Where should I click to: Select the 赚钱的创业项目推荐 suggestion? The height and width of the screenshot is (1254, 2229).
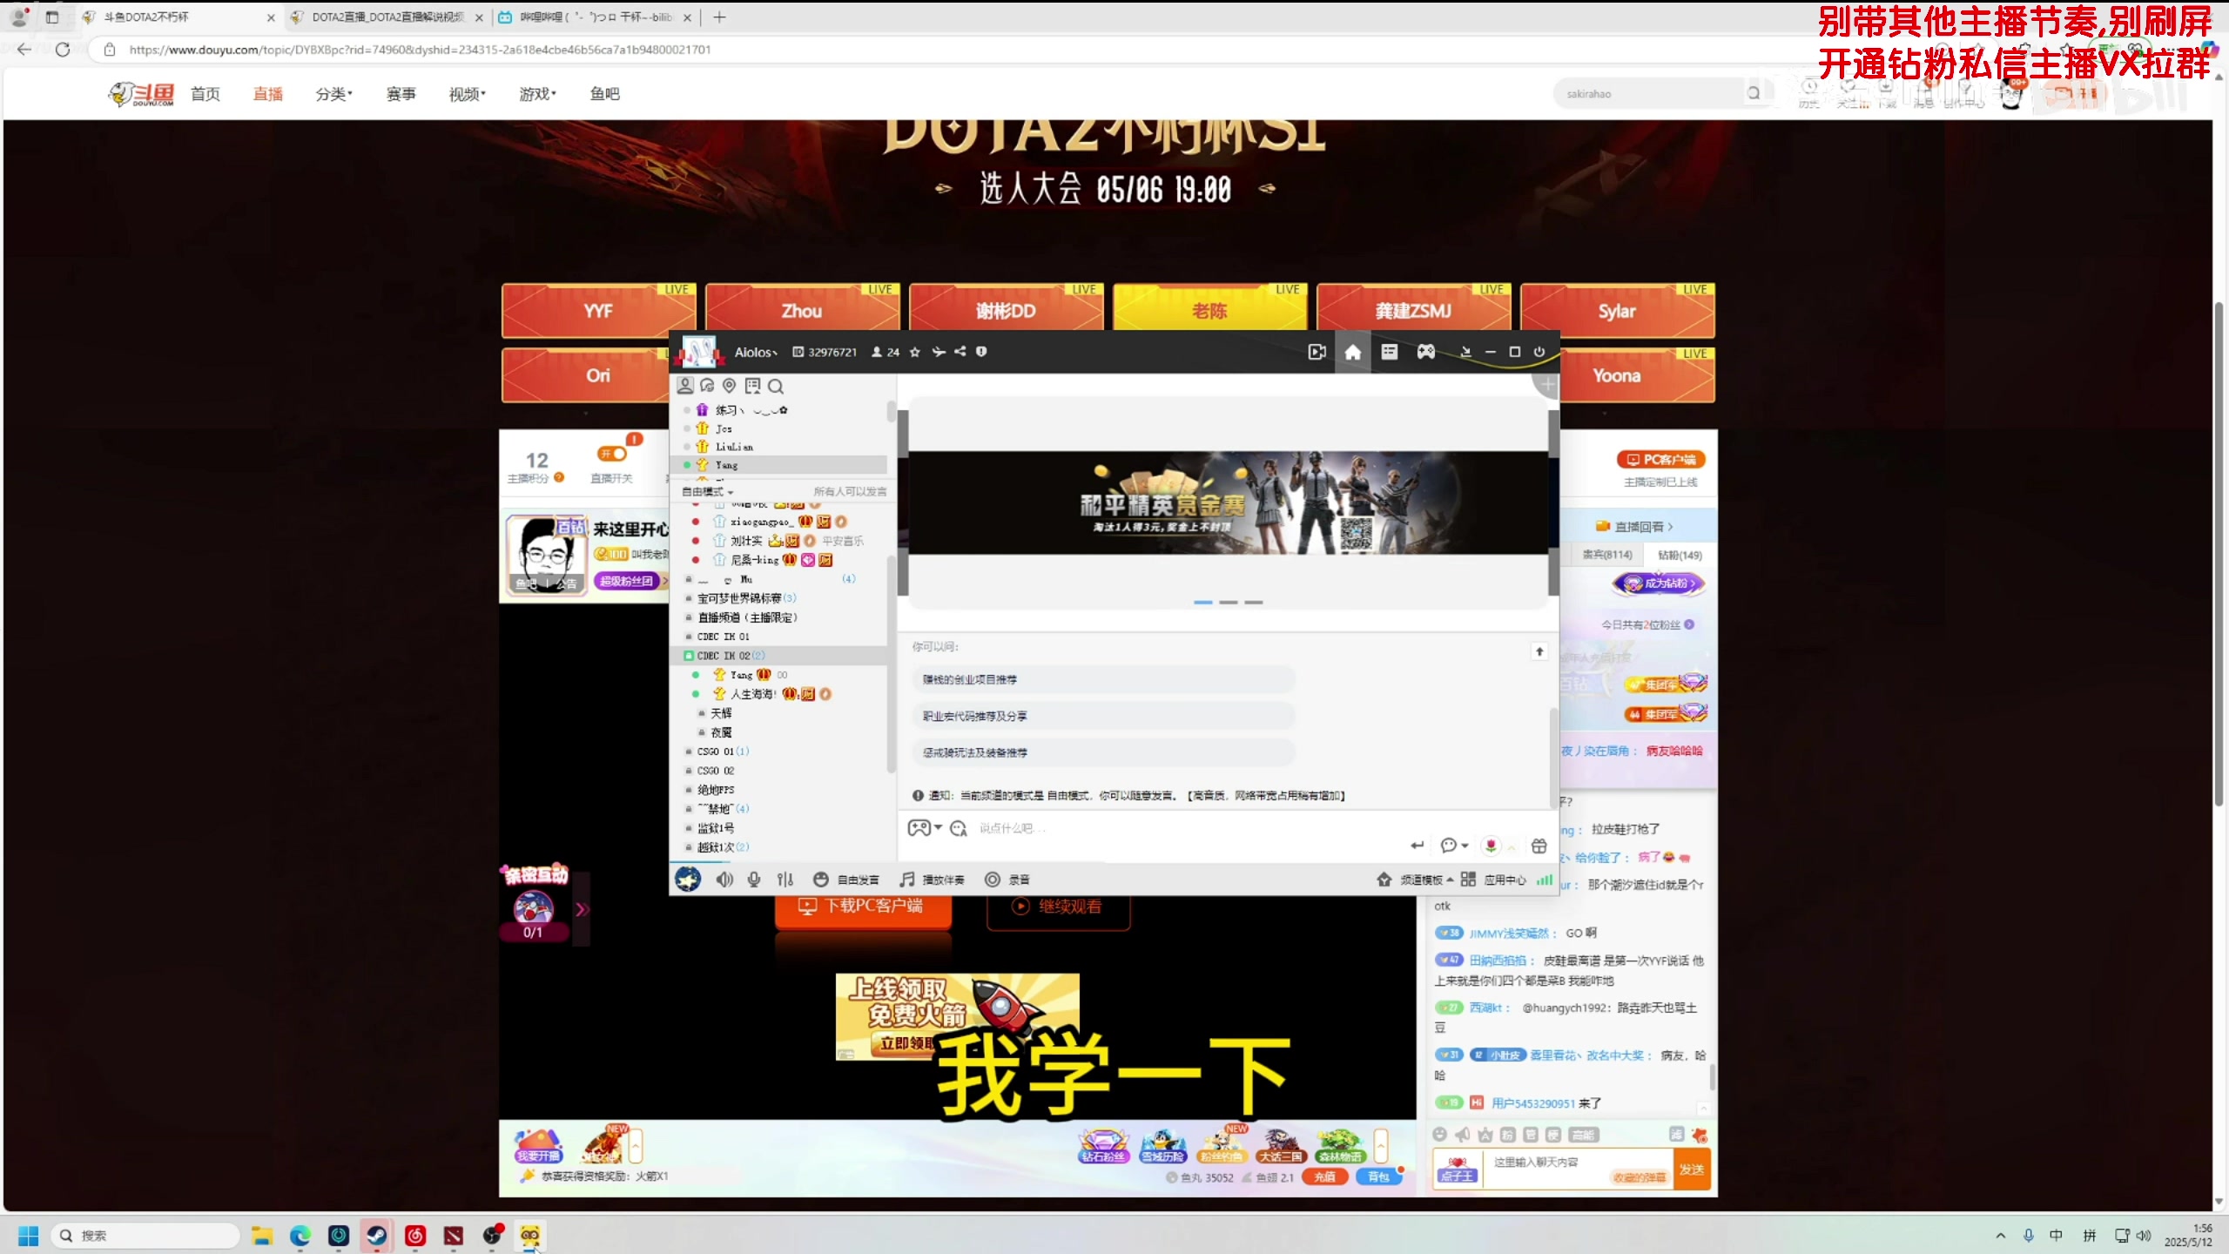[1104, 679]
